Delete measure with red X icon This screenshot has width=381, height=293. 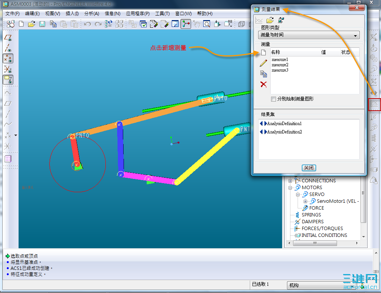click(x=263, y=85)
